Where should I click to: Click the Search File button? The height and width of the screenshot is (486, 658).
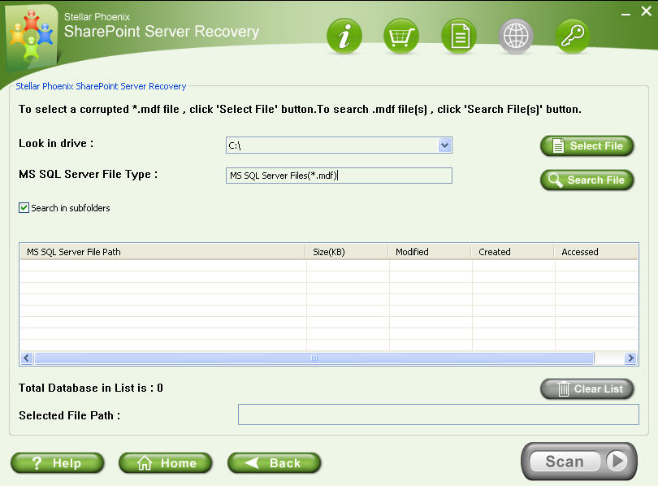click(x=587, y=180)
